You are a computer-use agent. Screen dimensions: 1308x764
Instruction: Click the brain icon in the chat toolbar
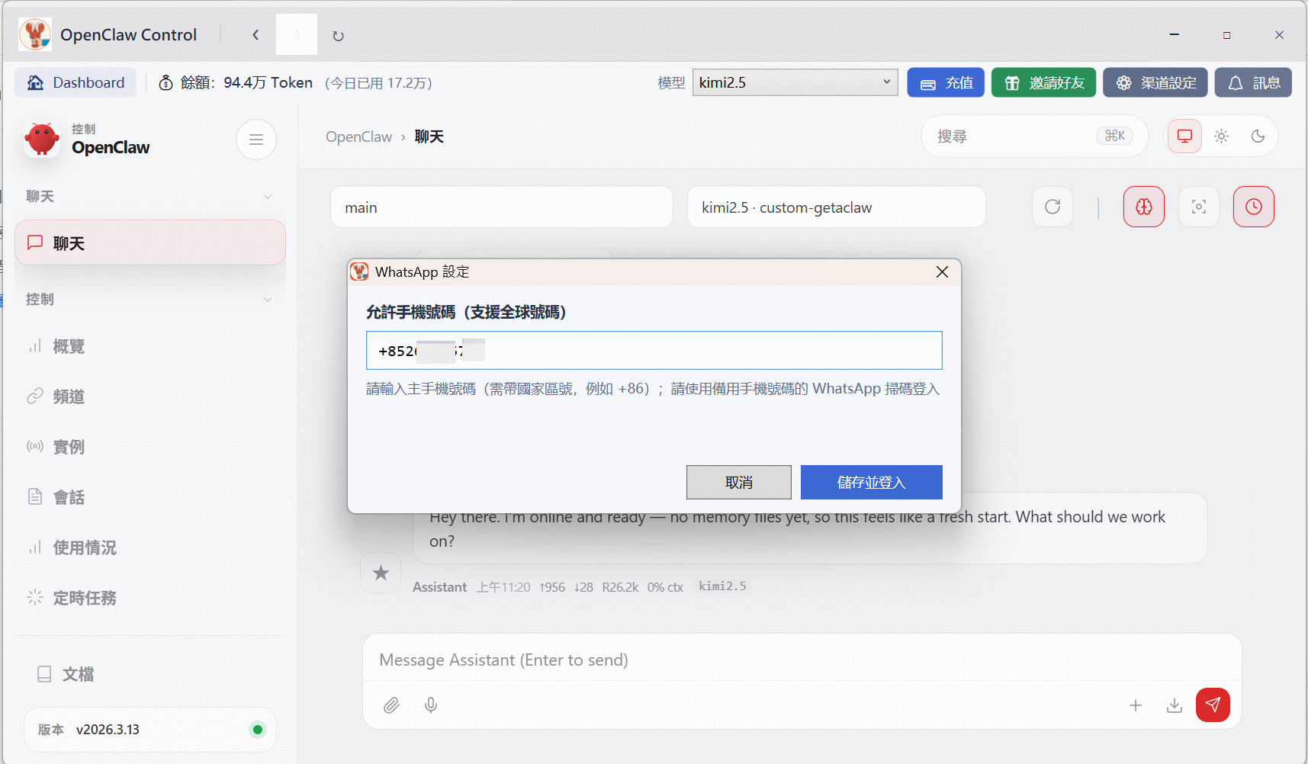1143,207
